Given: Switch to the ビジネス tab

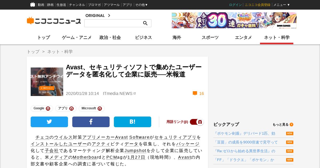Looking at the screenshot, I should 143,38.
